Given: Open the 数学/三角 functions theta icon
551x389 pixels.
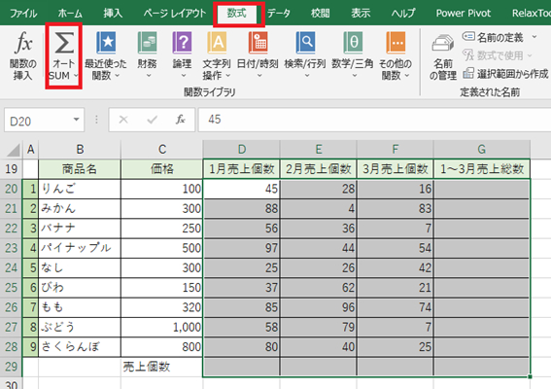Looking at the screenshot, I should point(353,42).
